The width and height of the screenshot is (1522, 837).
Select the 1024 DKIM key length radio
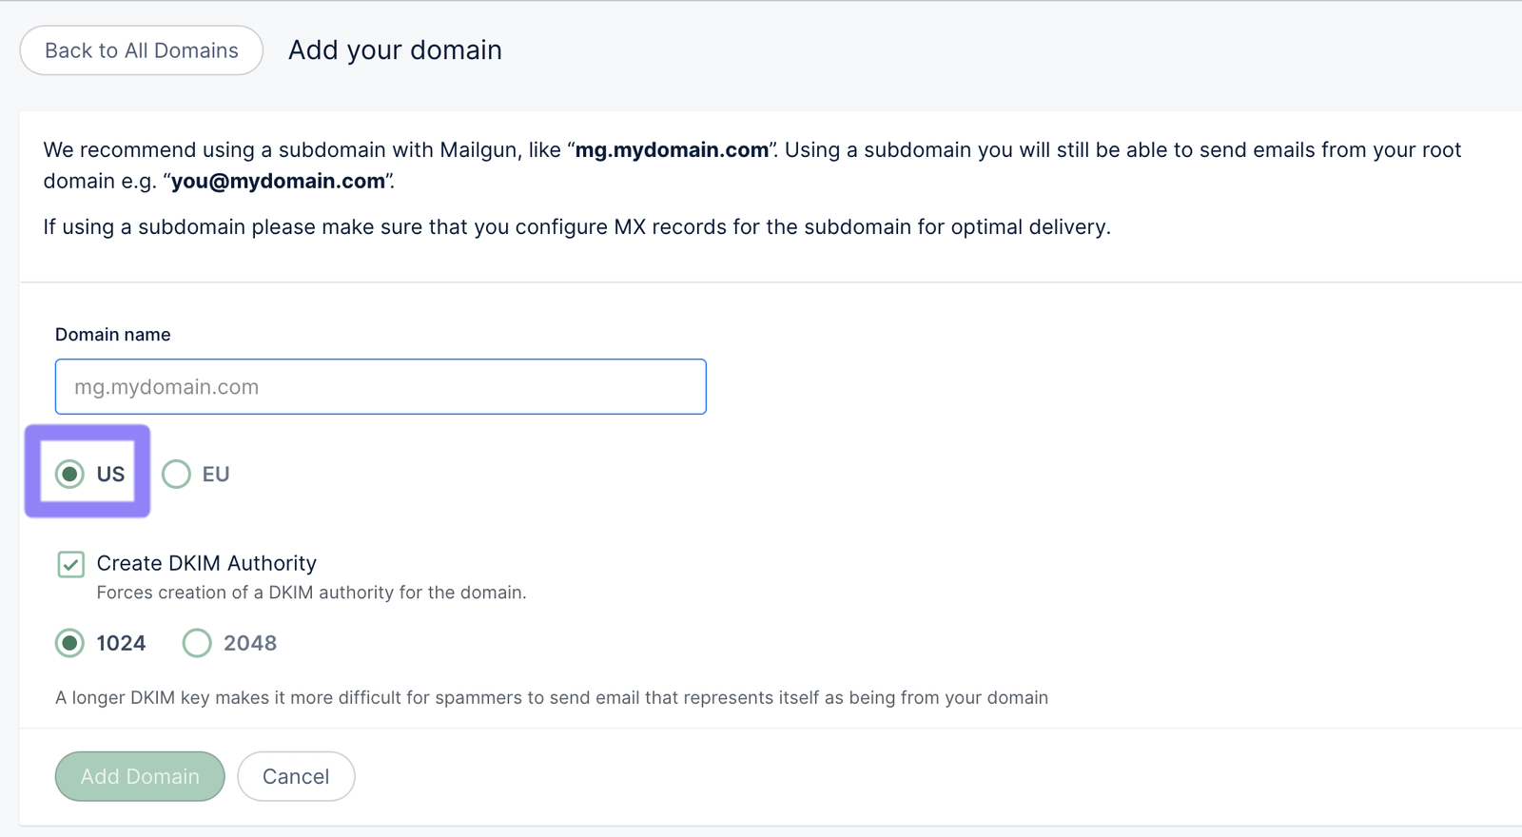[x=69, y=643]
